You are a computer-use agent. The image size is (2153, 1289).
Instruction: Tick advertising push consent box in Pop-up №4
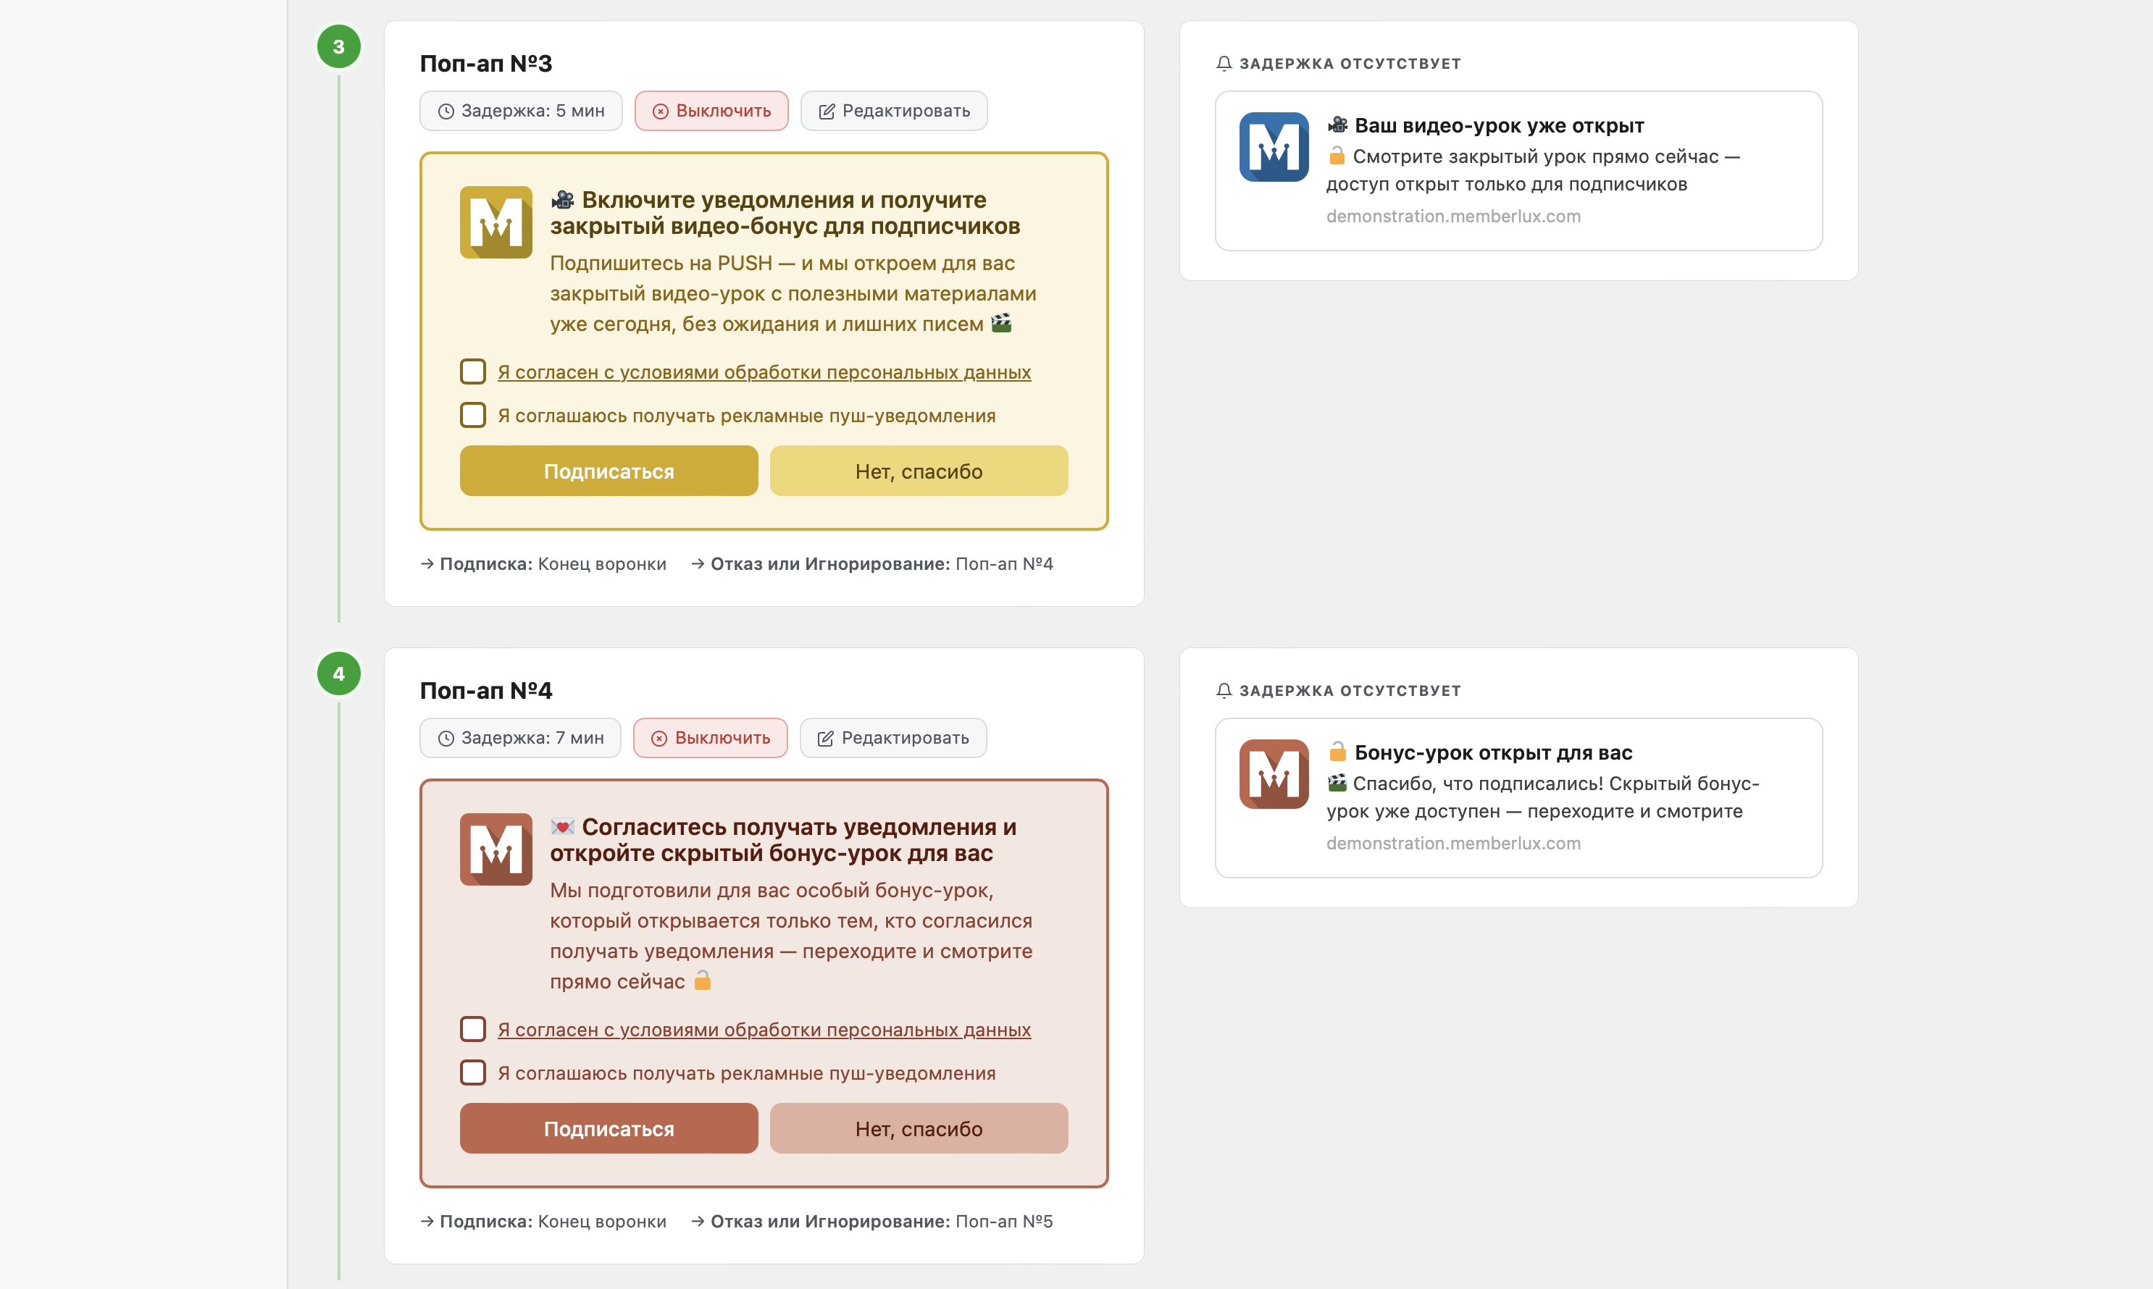click(472, 1072)
